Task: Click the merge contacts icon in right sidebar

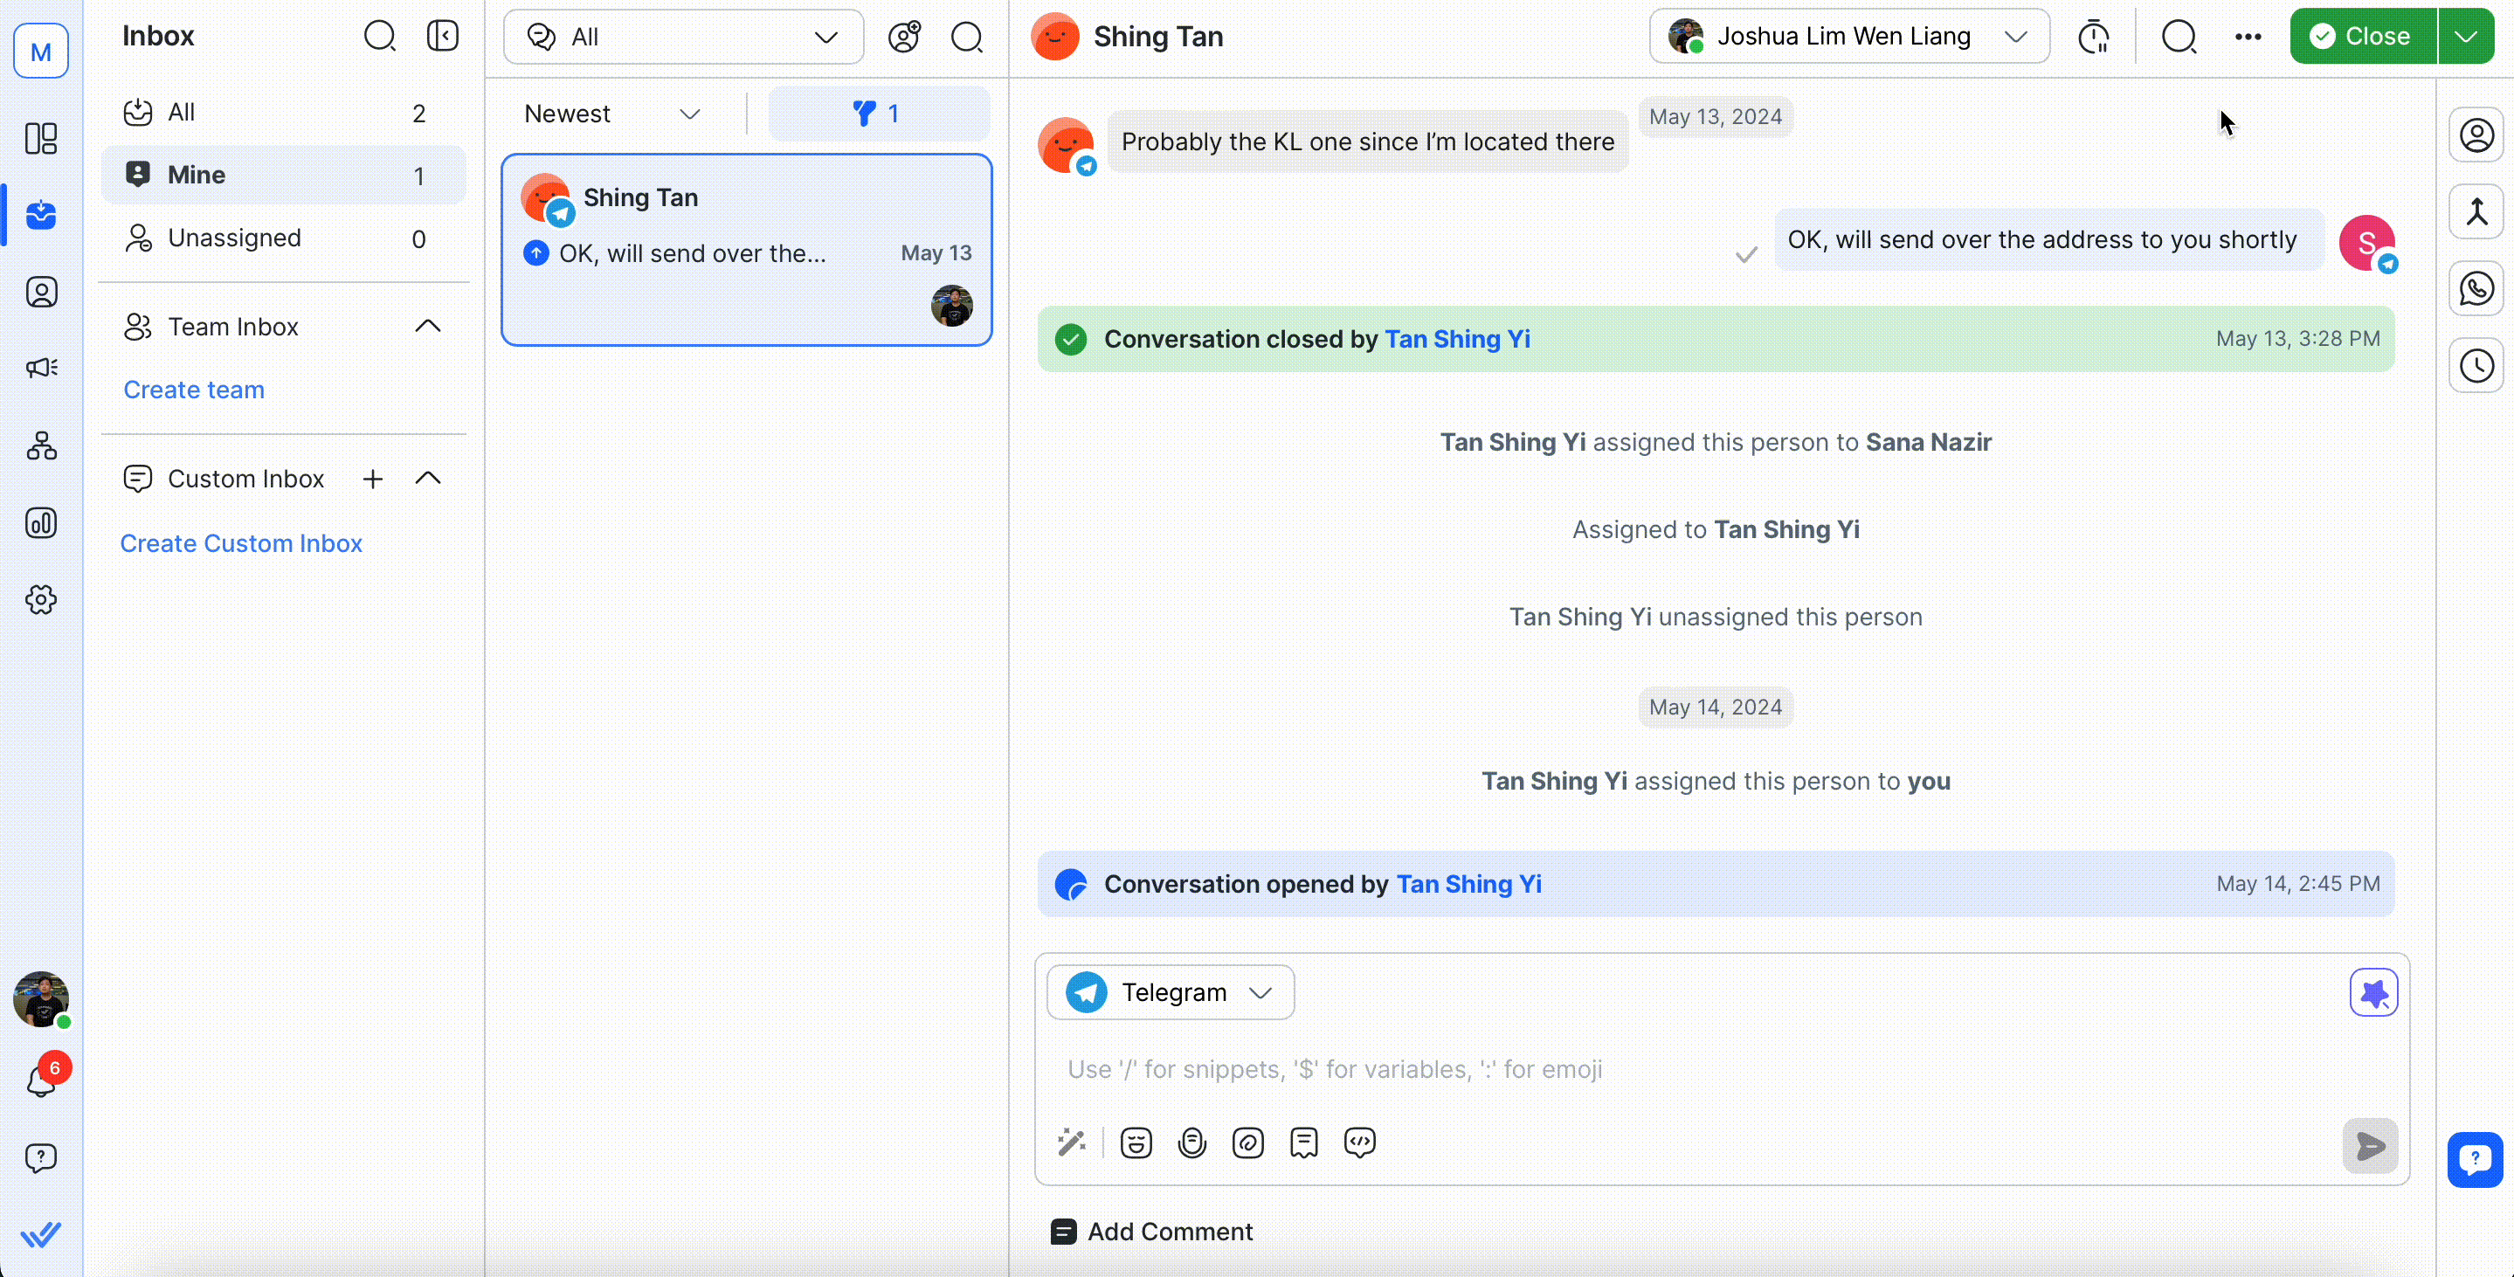Action: coord(2476,211)
